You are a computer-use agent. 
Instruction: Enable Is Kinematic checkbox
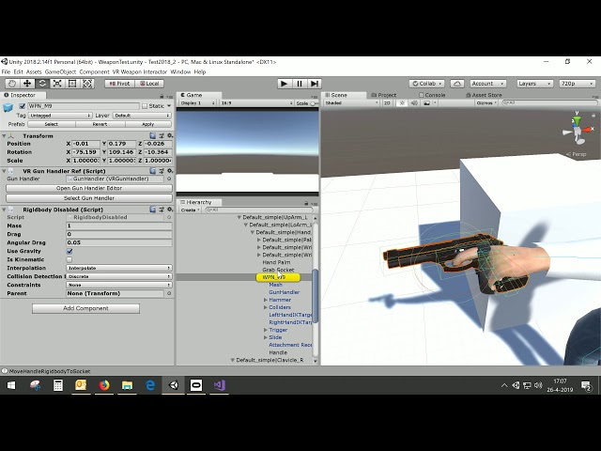[69, 259]
